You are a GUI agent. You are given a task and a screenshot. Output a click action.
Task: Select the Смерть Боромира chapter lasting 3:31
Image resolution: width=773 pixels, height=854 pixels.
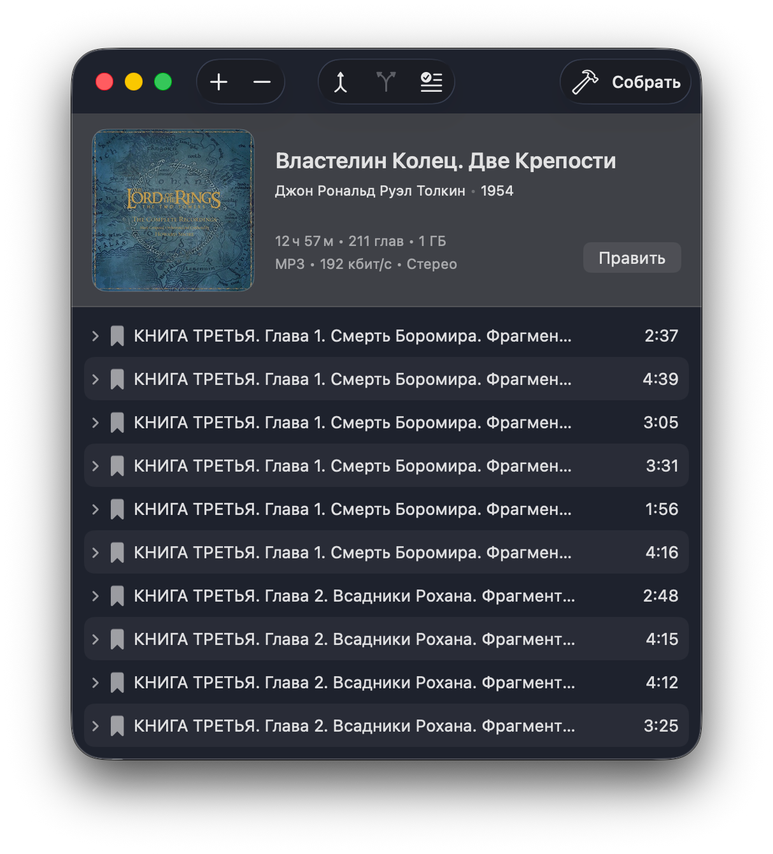click(352, 466)
